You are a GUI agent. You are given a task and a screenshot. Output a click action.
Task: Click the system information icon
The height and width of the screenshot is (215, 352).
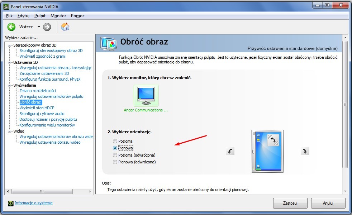[10, 203]
